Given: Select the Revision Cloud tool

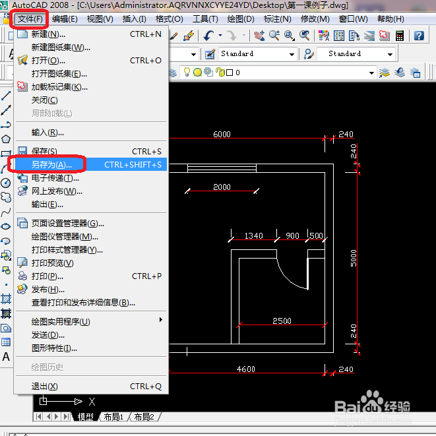Looking at the screenshot, I should point(6,197).
